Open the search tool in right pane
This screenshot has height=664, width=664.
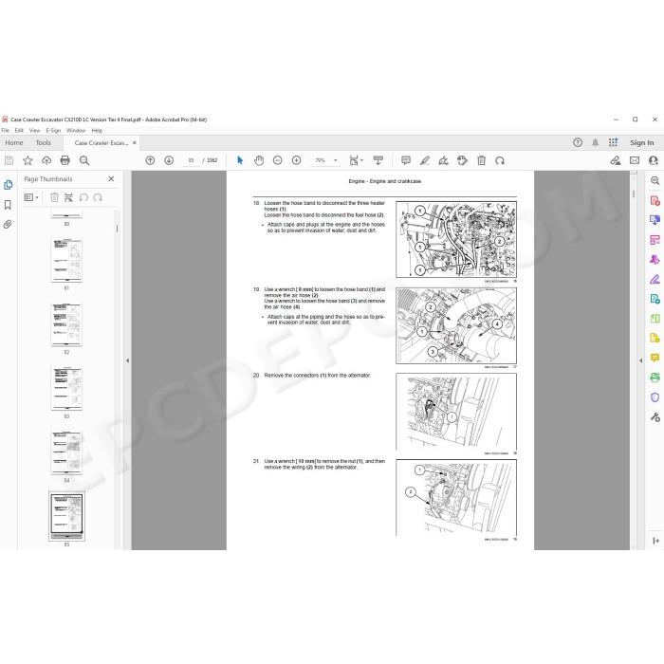point(655,181)
